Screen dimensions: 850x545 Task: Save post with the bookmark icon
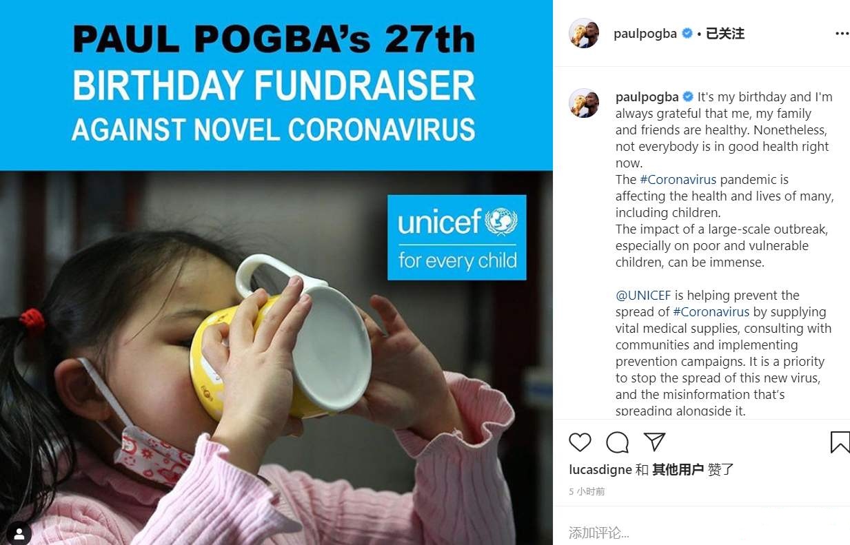[x=840, y=442]
